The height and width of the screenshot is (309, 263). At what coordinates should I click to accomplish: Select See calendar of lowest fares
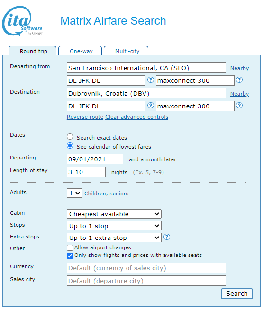[x=70, y=146]
